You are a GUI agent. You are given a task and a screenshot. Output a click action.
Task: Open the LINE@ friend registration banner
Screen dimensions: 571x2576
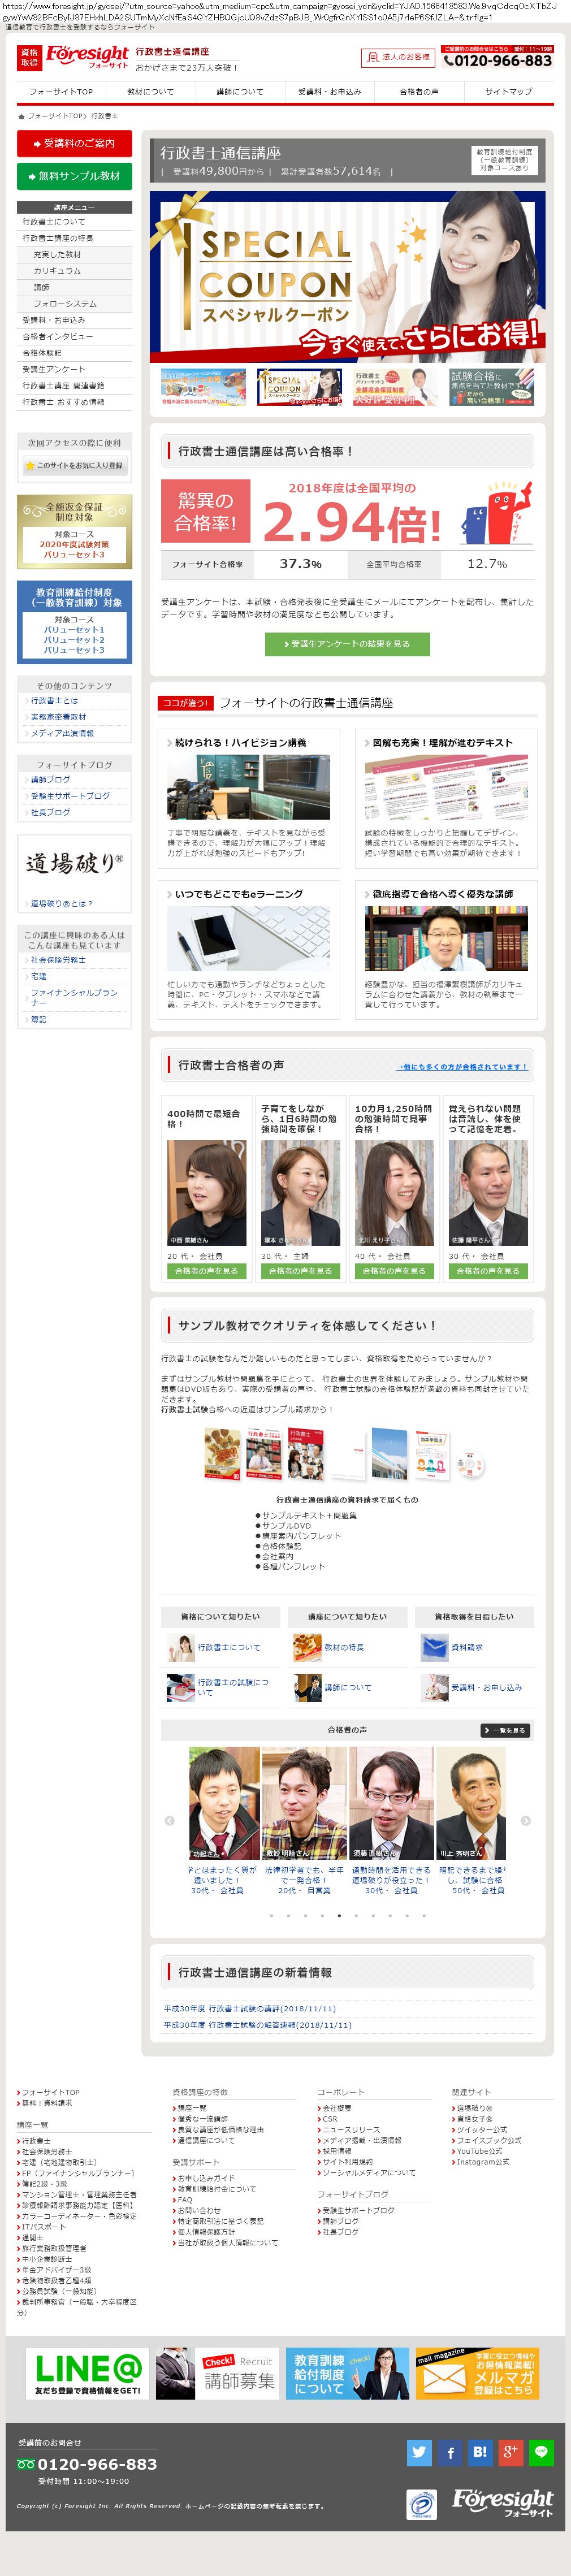pos(88,2373)
